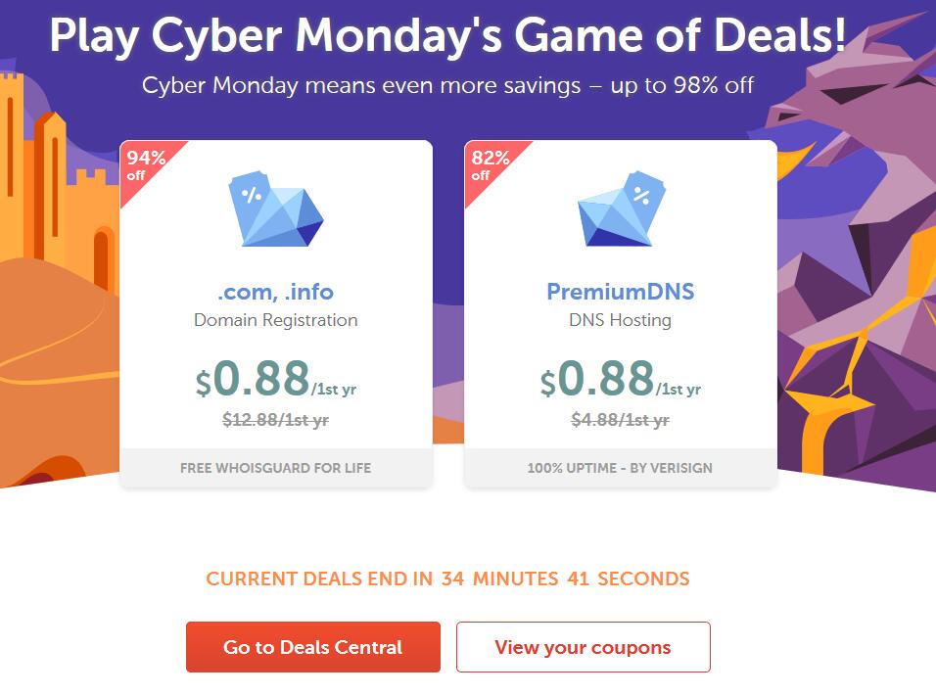Click the DNS Hosting subtitle

(620, 320)
